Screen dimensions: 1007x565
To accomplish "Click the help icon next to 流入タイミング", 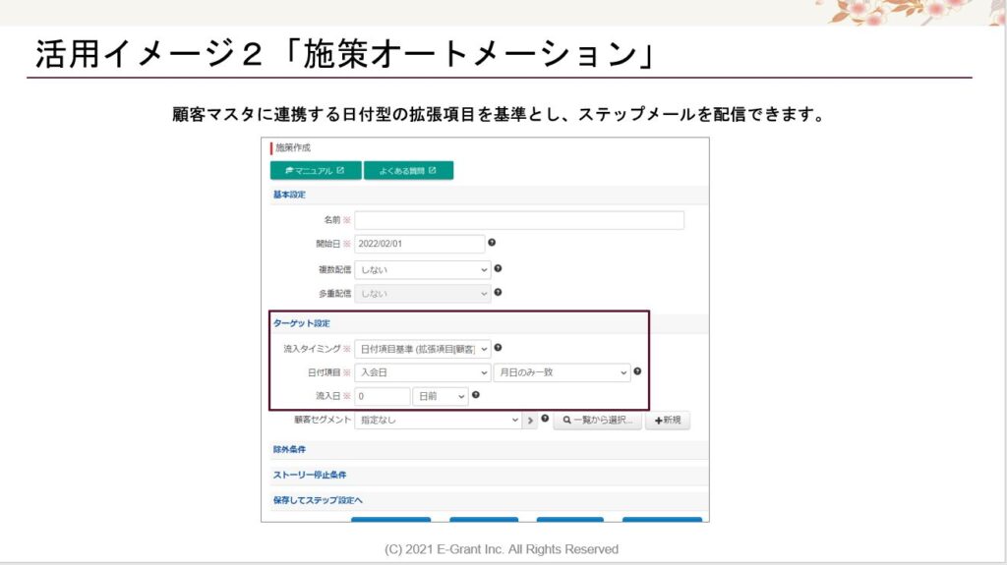I will pyautogui.click(x=498, y=348).
